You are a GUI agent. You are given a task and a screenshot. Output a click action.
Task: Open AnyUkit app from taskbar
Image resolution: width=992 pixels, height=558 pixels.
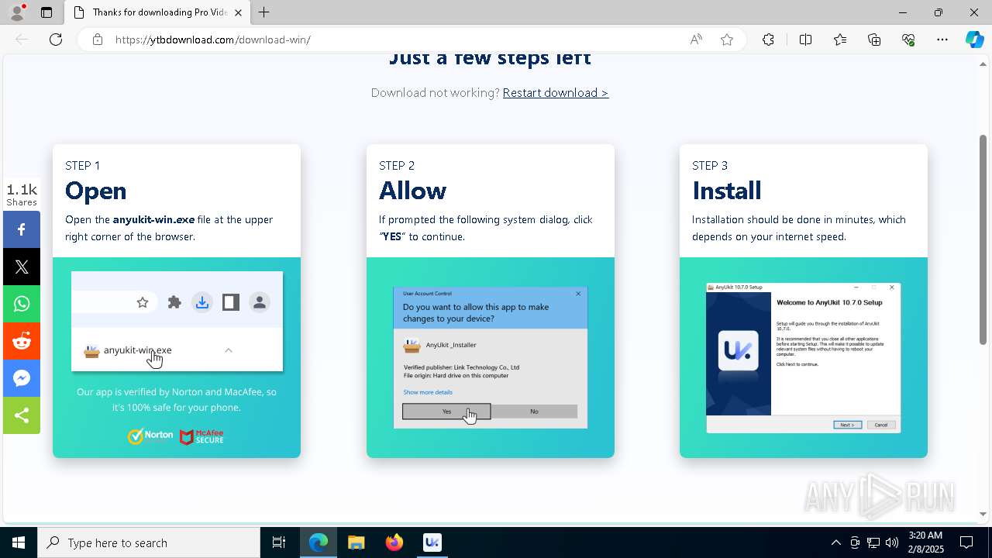(432, 542)
